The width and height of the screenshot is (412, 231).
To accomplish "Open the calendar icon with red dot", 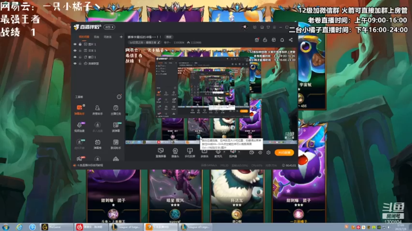I will point(257,40).
